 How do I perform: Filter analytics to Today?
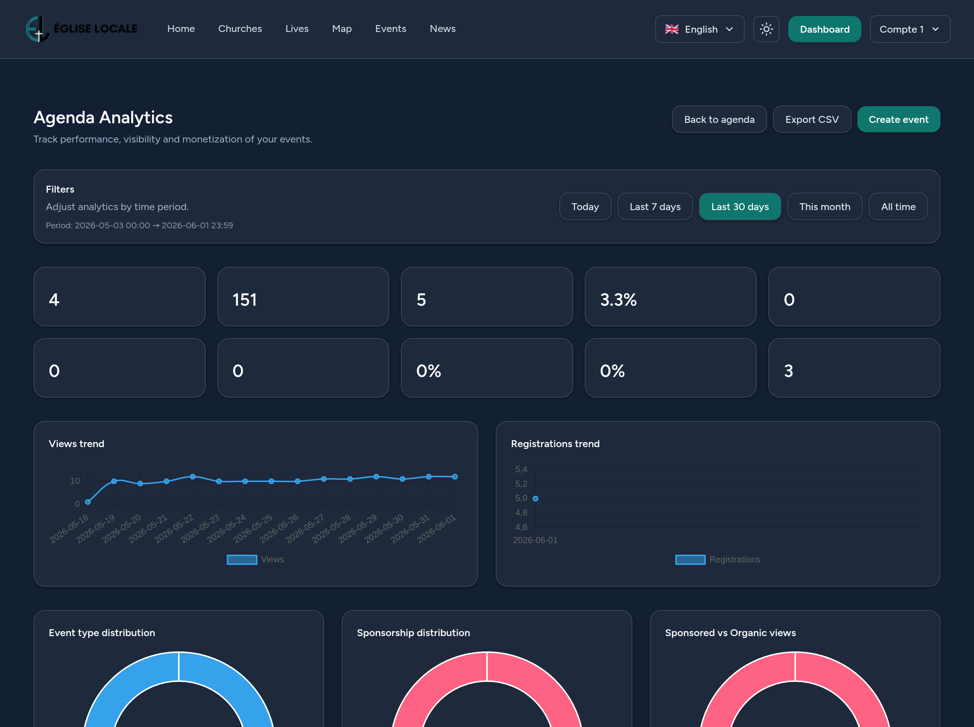click(585, 206)
